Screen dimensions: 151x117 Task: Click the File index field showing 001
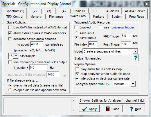tap(93, 44)
